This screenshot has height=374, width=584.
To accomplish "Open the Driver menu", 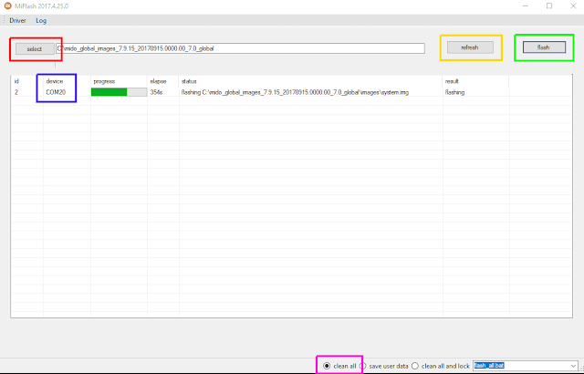I will pos(18,21).
